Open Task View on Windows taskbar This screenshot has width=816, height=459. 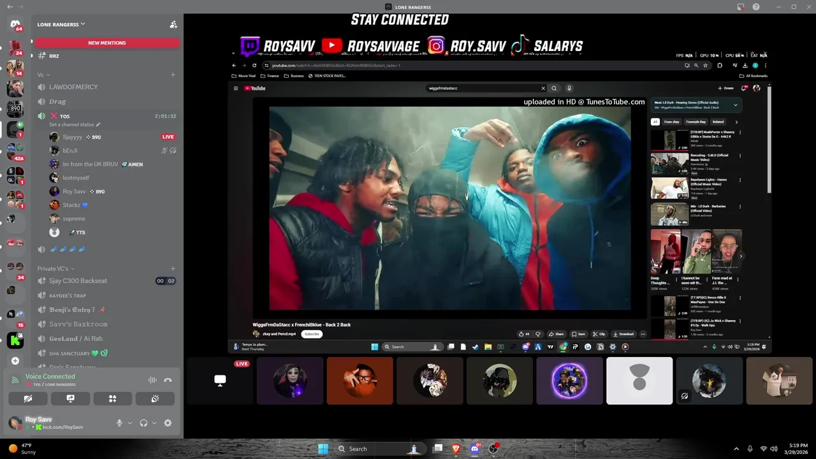438,449
